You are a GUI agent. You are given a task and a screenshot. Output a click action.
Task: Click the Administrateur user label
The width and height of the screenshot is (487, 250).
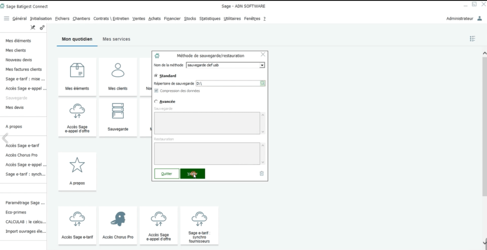pyautogui.click(x=460, y=18)
